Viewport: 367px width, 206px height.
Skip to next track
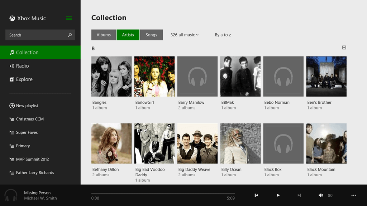click(x=299, y=195)
